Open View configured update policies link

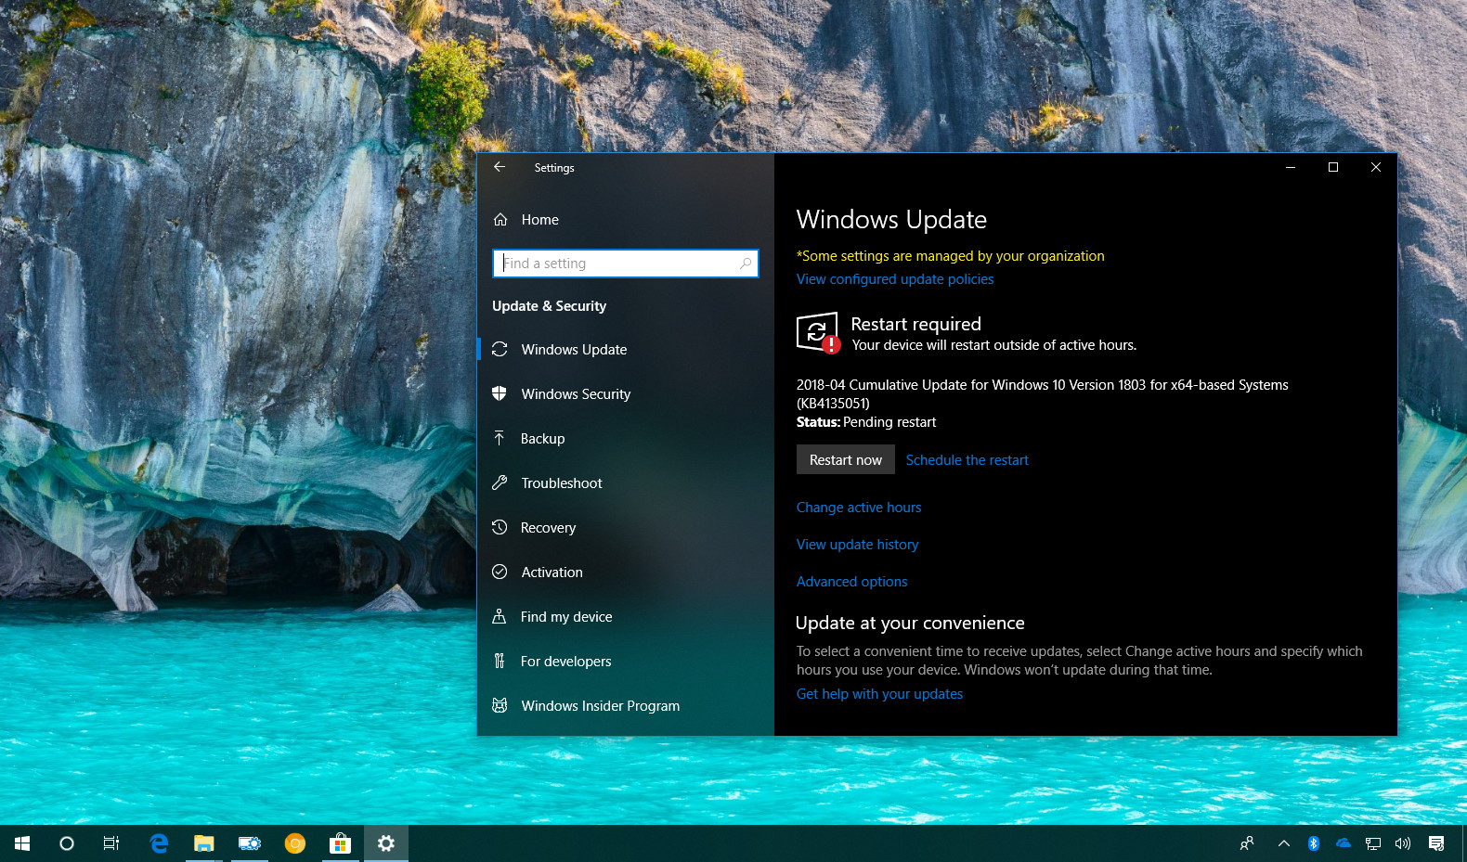[895, 279]
